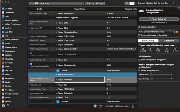Switch to the Basic Config tab

[x=148, y=41]
